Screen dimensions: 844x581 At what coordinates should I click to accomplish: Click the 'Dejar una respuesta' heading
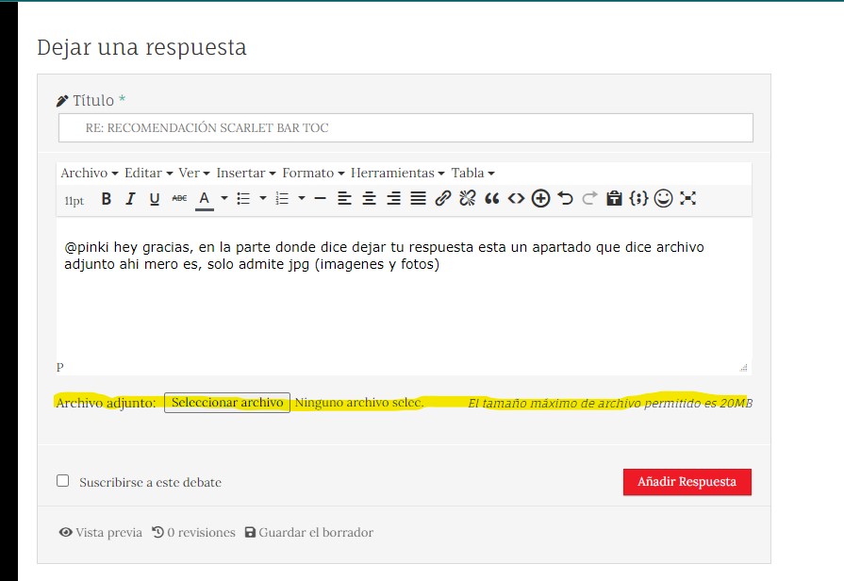141,47
